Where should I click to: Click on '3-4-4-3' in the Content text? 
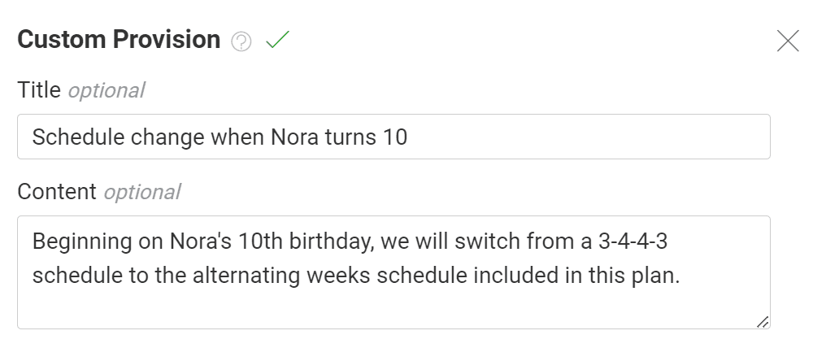click(x=633, y=241)
